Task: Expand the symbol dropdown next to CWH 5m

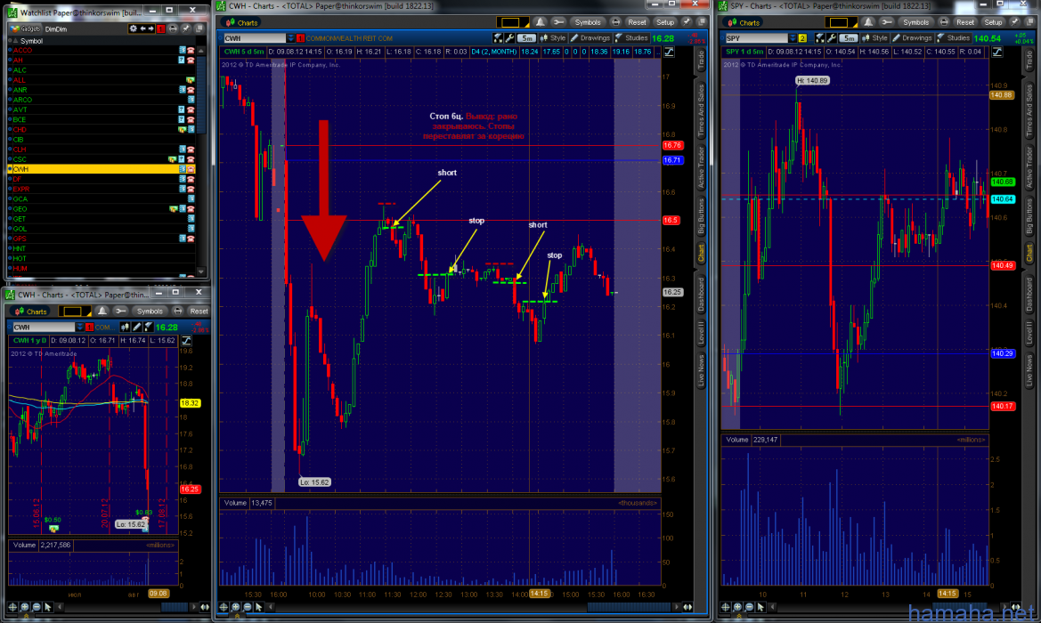Action: click(x=291, y=38)
